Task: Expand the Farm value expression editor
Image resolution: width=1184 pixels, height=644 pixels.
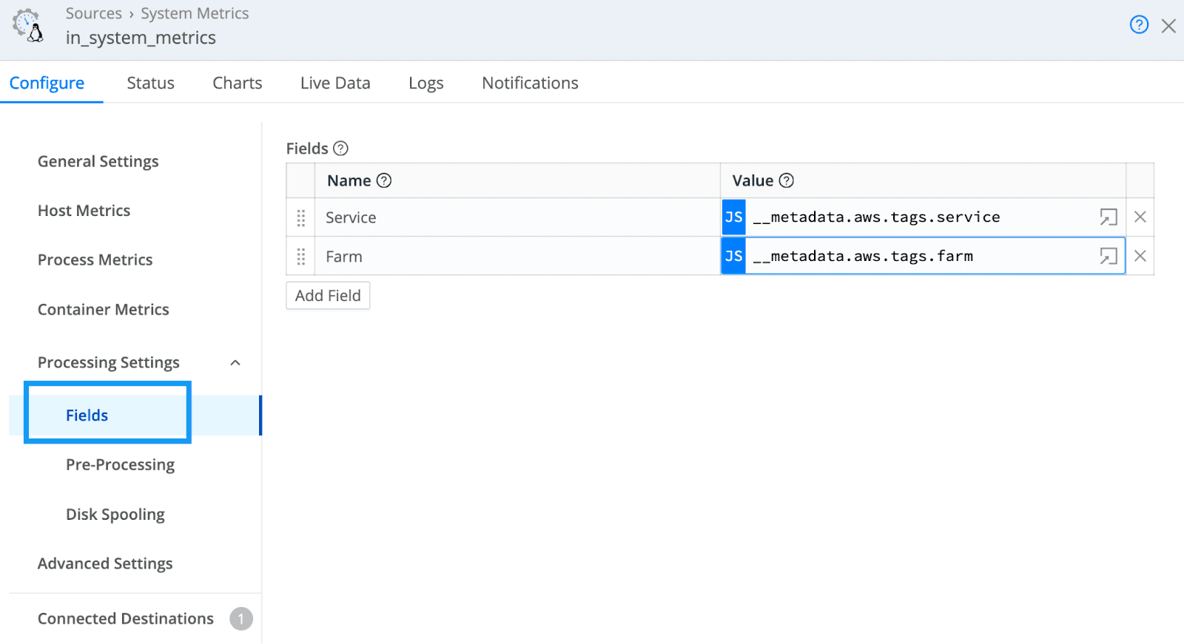Action: 1108,257
